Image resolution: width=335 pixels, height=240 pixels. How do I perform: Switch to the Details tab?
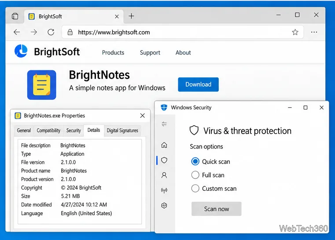pyautogui.click(x=94, y=130)
